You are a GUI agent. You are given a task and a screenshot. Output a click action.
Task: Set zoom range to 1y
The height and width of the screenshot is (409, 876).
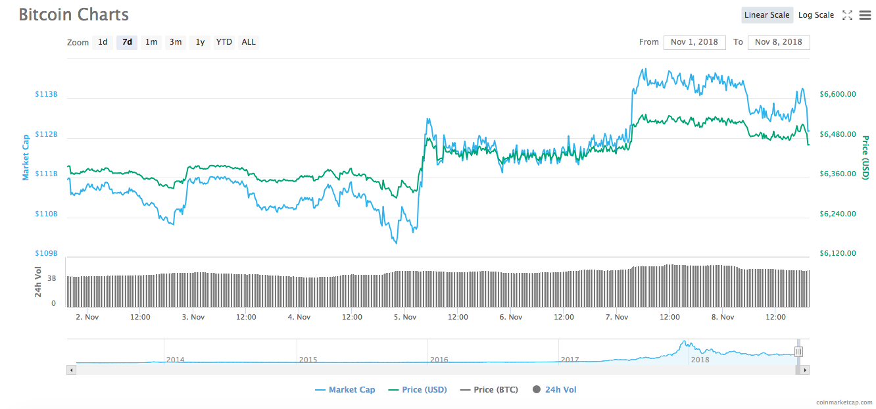pos(200,42)
